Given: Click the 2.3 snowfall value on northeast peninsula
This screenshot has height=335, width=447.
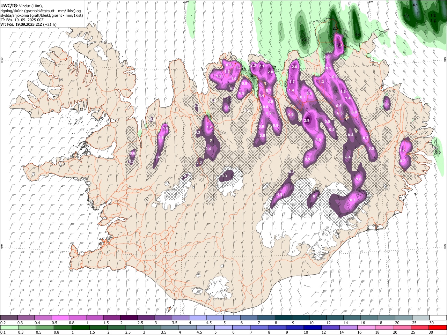Looking at the screenshot, I should tap(339, 45).
